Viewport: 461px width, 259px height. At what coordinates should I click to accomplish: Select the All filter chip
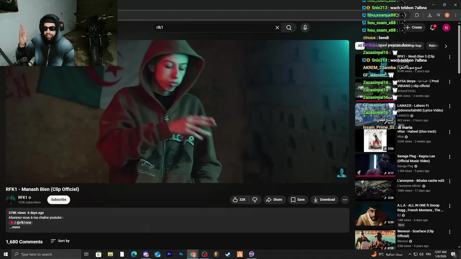(360, 46)
